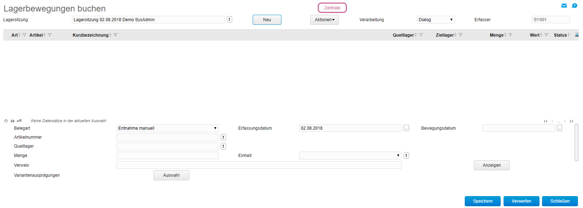Click the Erfassungsdatum date field
Image resolution: width=583 pixels, height=208 pixels.
(x=350, y=128)
